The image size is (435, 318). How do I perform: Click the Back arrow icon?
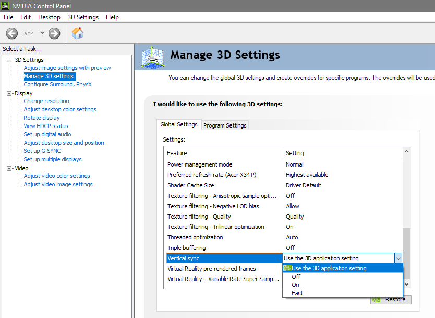[11, 33]
